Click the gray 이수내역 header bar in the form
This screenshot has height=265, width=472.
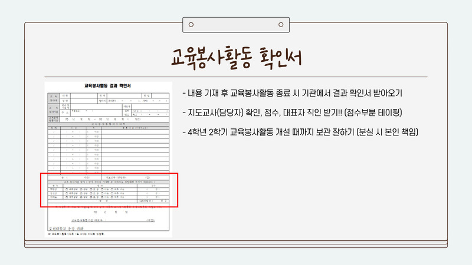[x=109, y=124]
